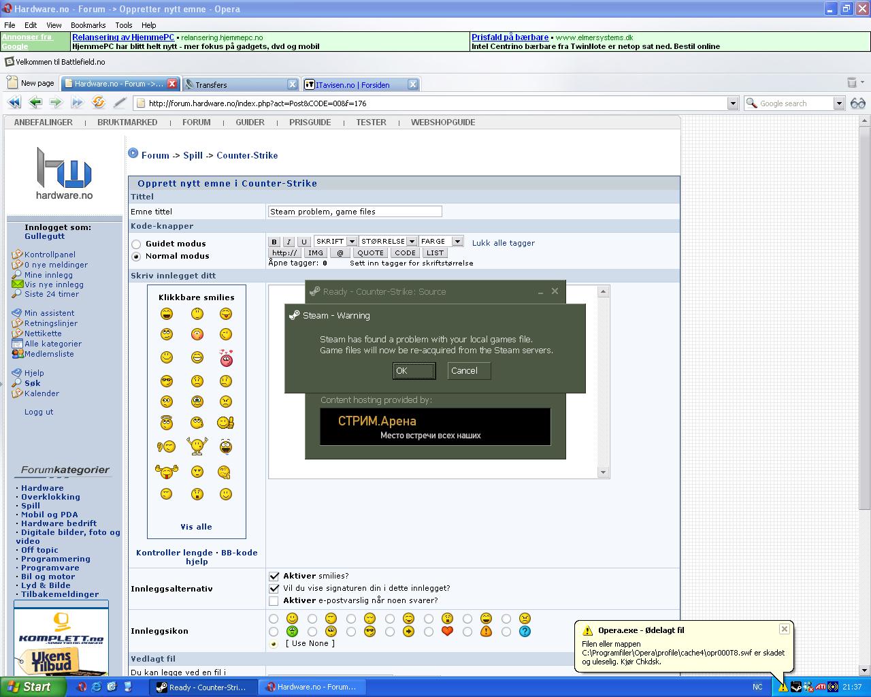This screenshot has height=697, width=871.
Task: Click the green forward arrow in Opera
Action: pyautogui.click(x=56, y=103)
